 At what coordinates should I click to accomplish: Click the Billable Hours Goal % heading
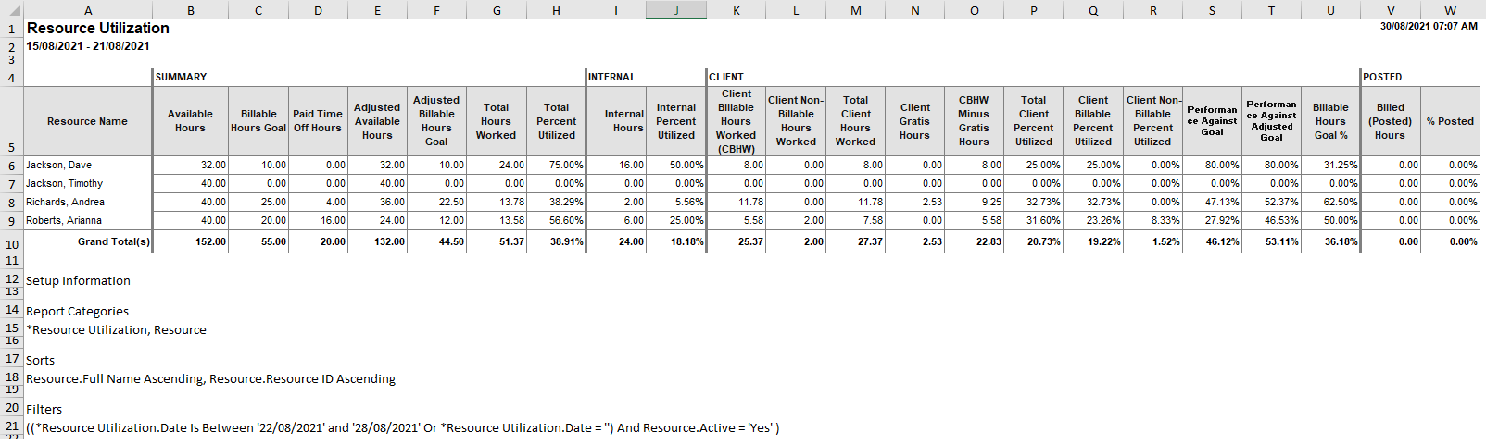1330,121
